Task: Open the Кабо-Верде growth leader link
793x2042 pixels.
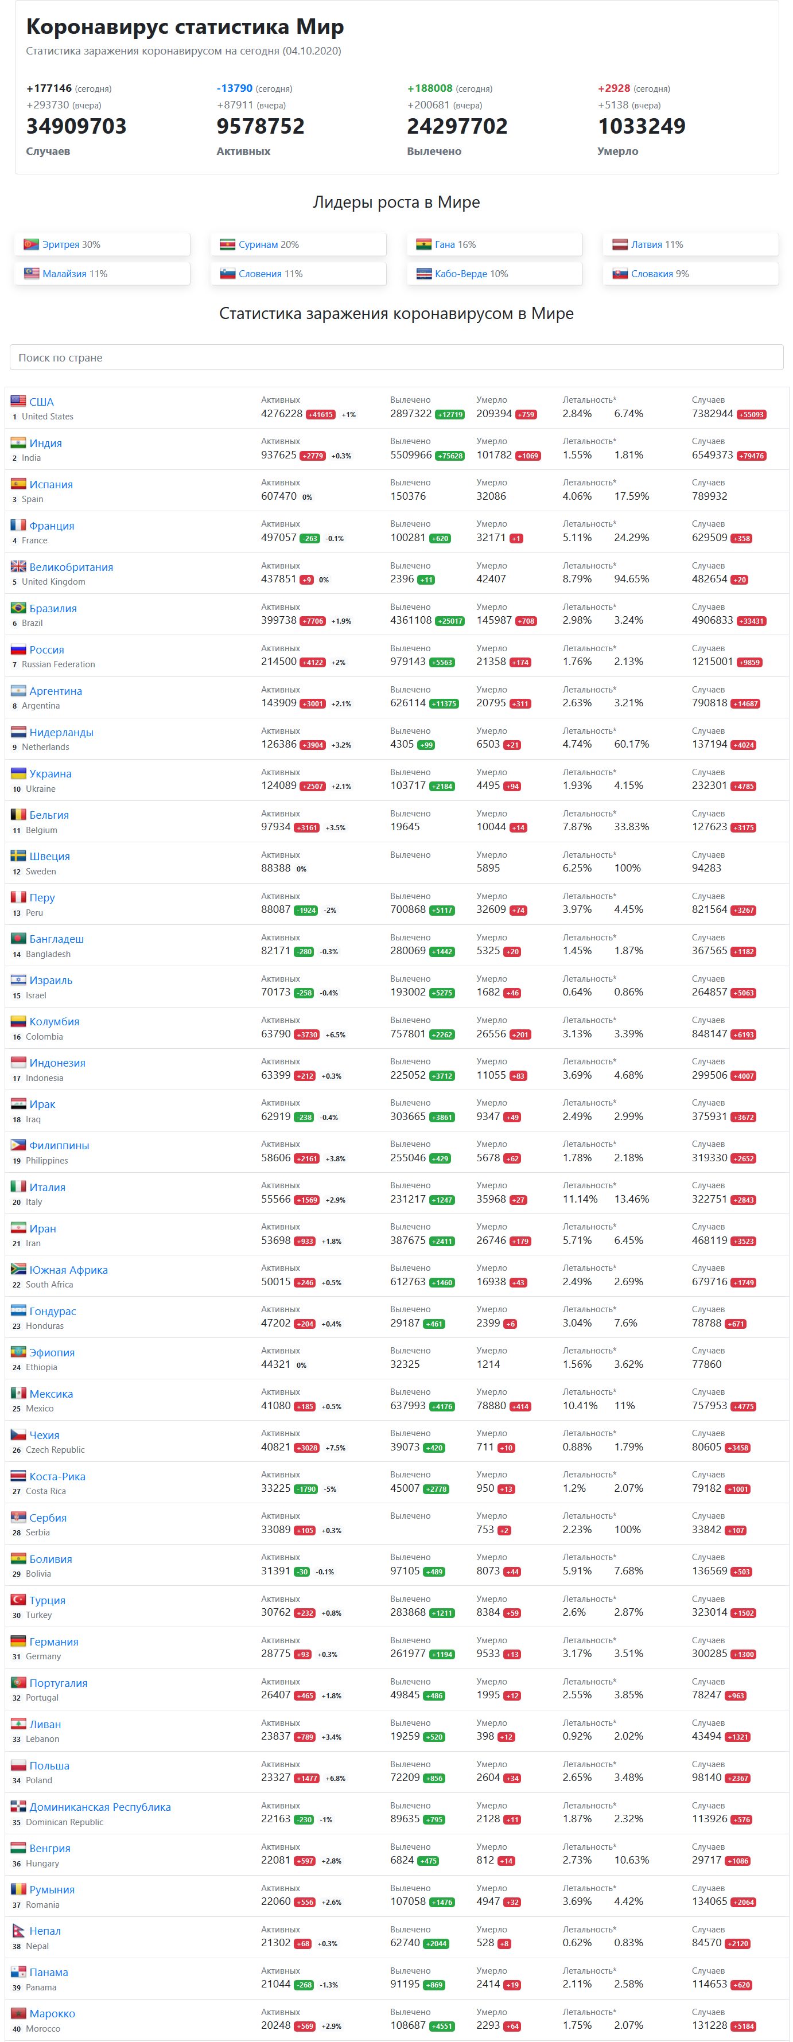Action: pos(471,274)
